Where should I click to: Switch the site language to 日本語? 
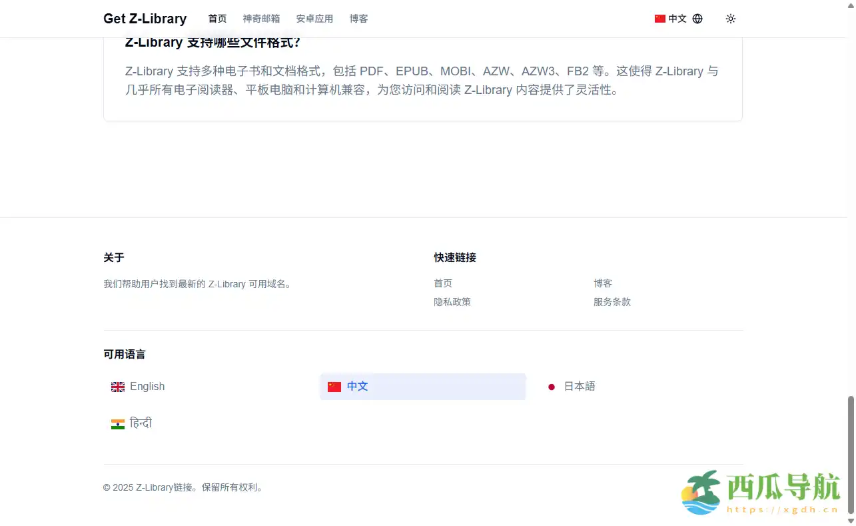579,387
